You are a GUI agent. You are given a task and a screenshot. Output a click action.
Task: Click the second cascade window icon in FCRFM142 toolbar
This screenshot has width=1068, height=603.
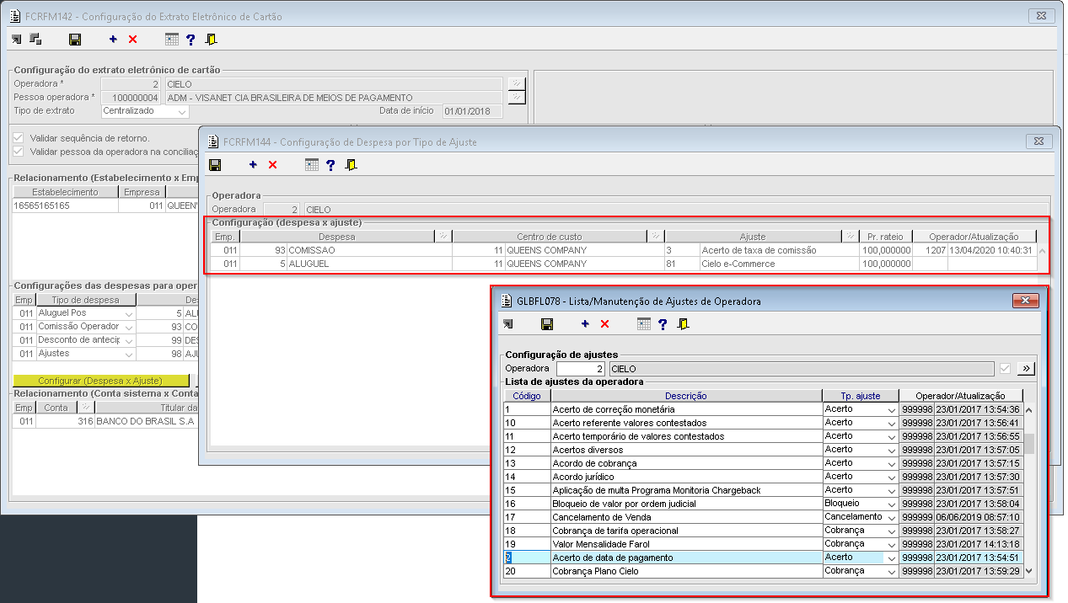35,39
